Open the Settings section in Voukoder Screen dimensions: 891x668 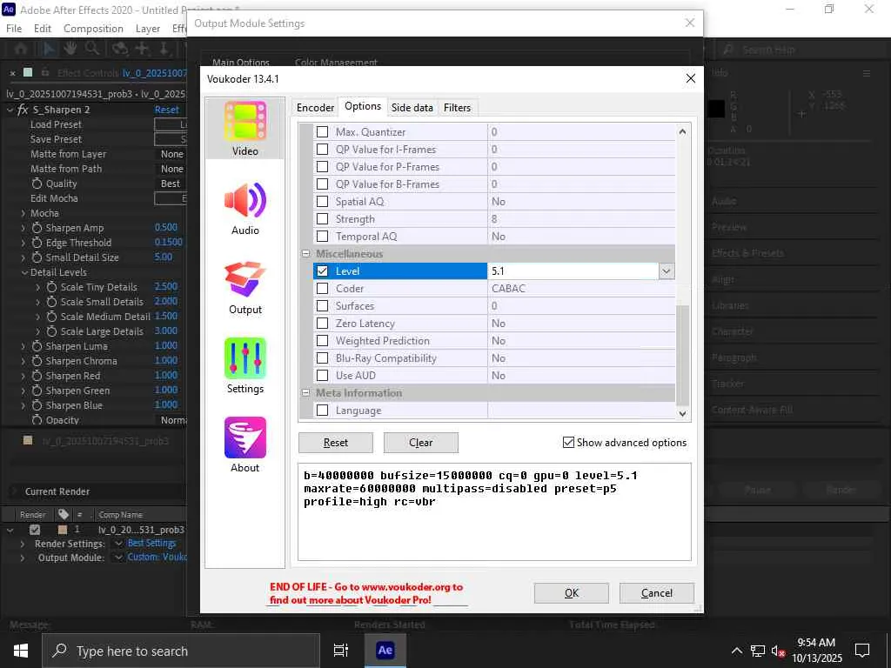[245, 366]
